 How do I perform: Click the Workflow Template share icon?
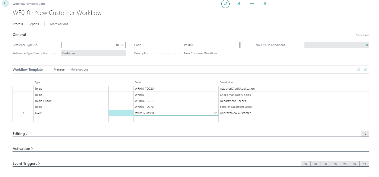click(x=358, y=69)
